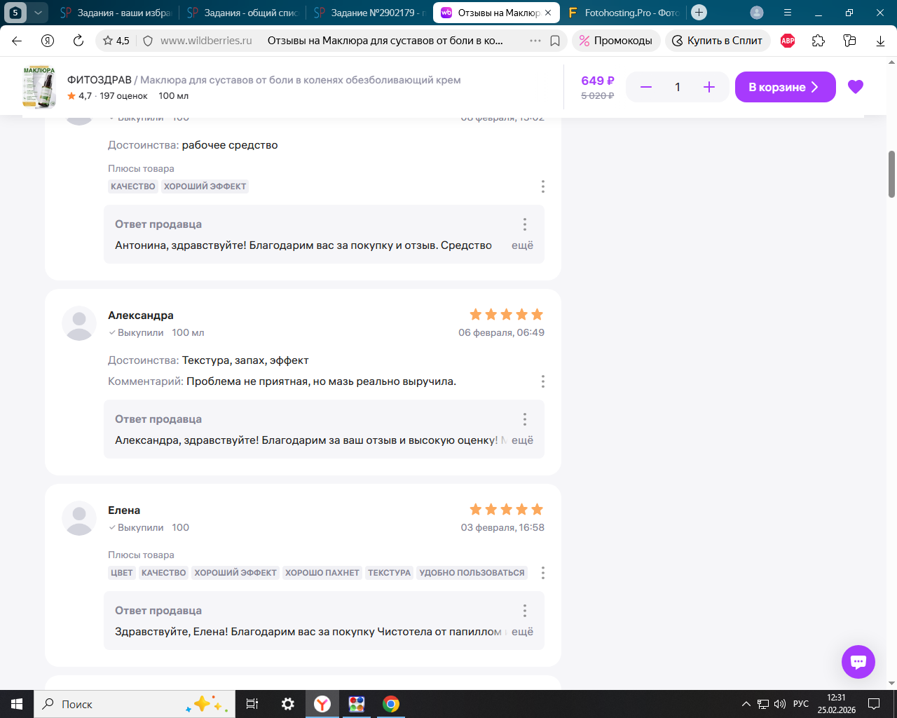Click the Windows search box 'Поиск'

coord(133,704)
